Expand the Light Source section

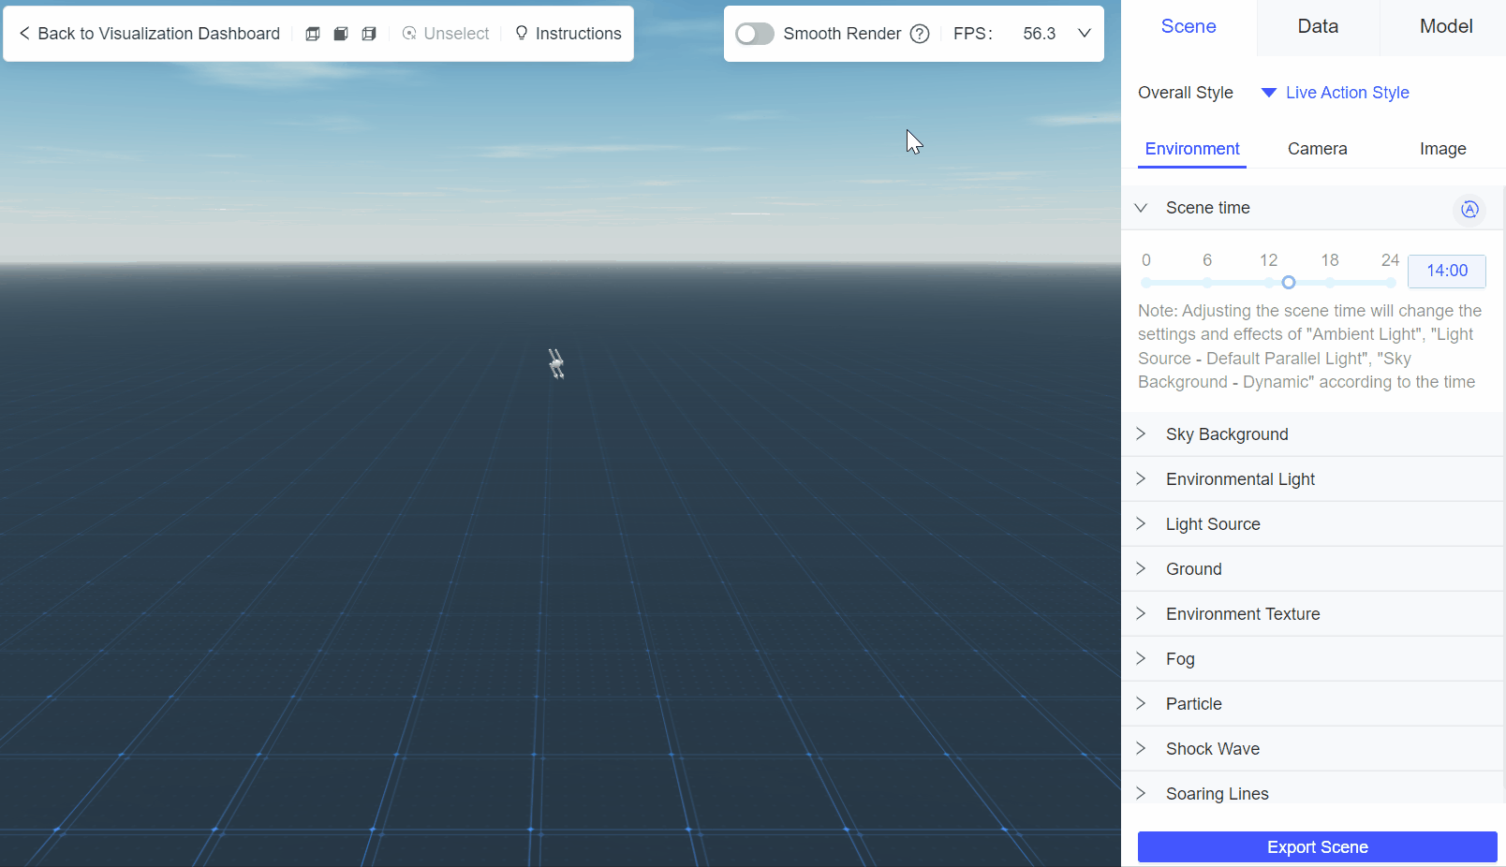pos(1311,524)
